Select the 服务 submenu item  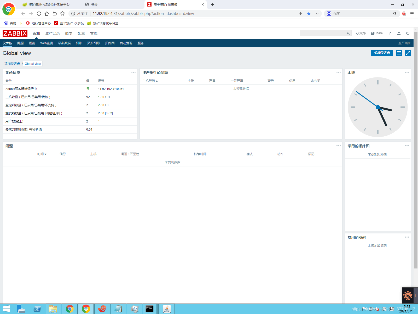click(x=141, y=43)
